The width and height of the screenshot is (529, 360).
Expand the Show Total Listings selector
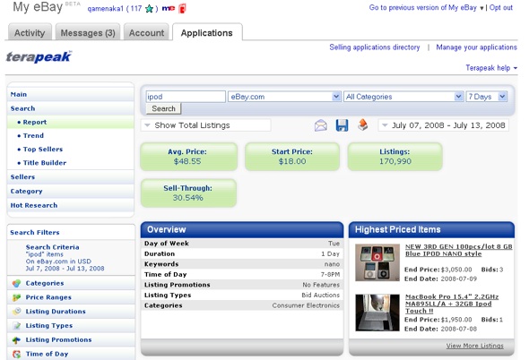click(x=206, y=125)
